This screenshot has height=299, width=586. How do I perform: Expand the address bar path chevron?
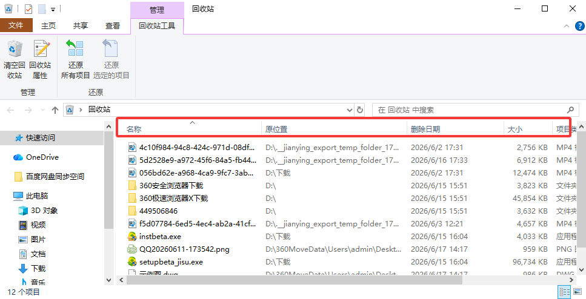(x=81, y=110)
